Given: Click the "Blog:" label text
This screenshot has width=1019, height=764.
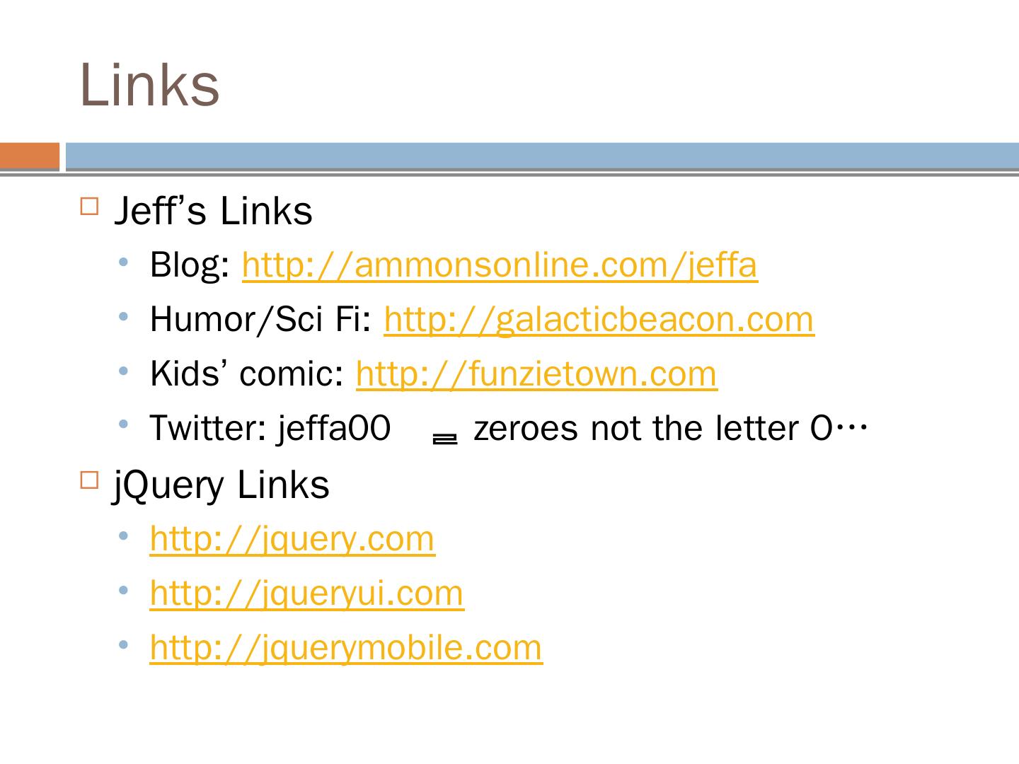Looking at the screenshot, I should click(190, 265).
